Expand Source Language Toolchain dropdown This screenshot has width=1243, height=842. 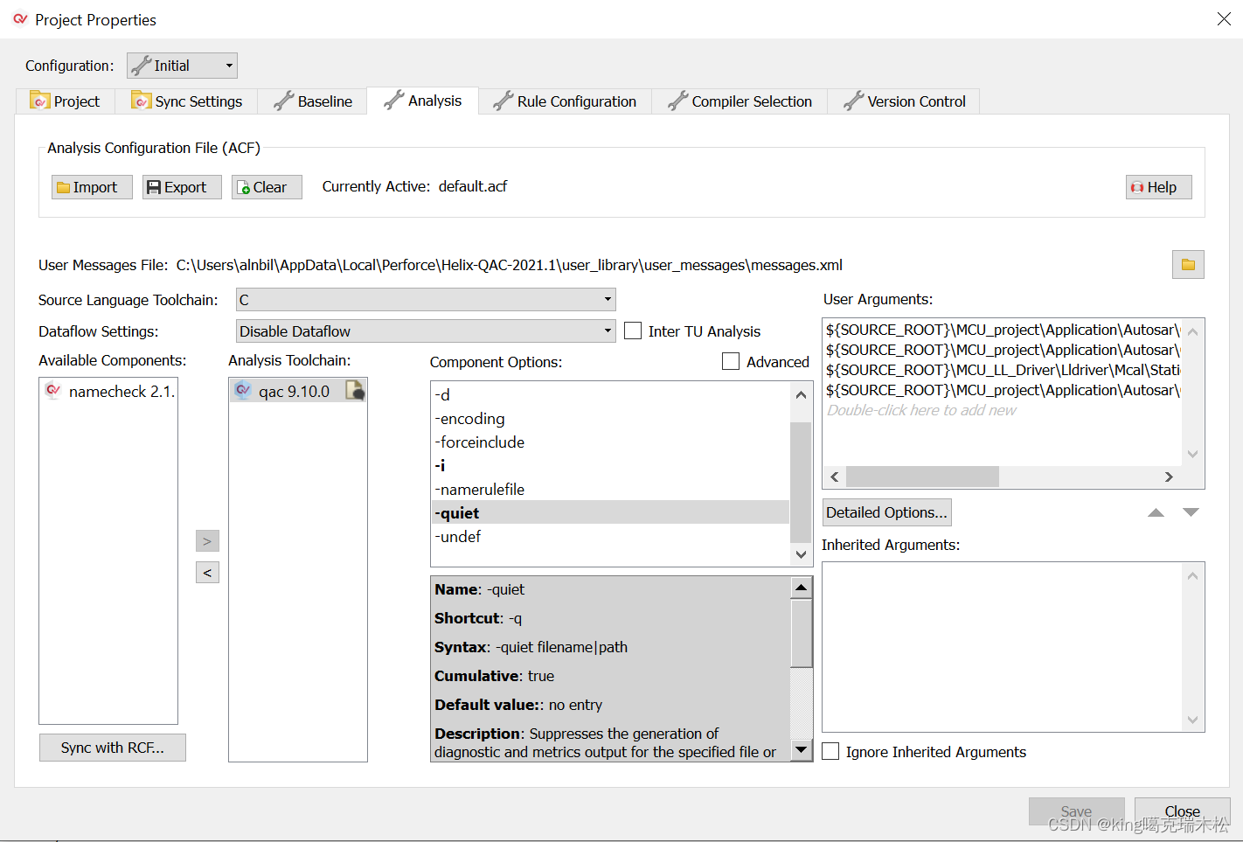426,300
